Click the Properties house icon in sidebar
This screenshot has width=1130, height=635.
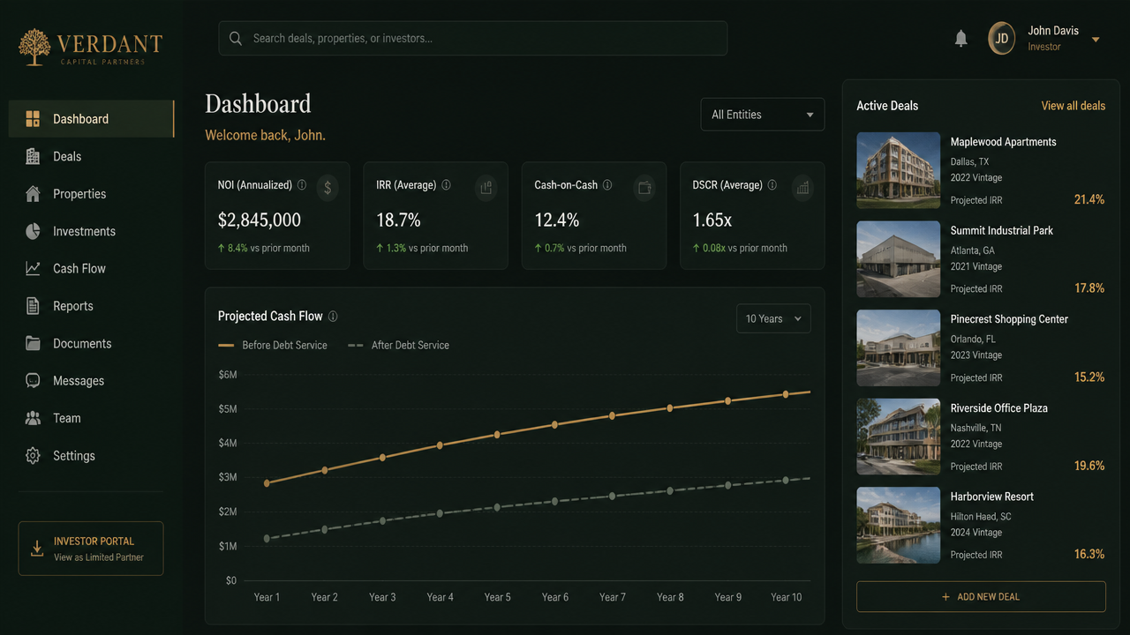[x=33, y=194]
